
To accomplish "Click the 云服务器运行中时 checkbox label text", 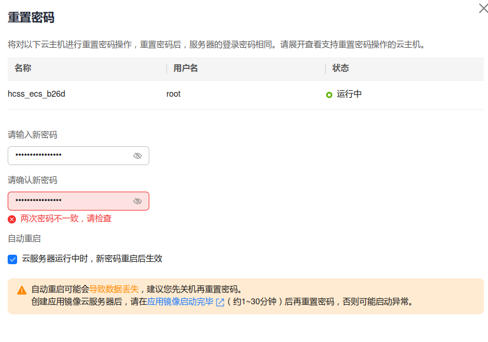I will (x=92, y=258).
